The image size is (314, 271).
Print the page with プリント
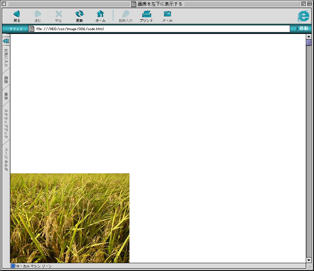pos(146,16)
